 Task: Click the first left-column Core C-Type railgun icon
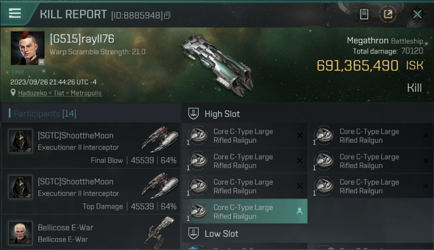[198, 135]
